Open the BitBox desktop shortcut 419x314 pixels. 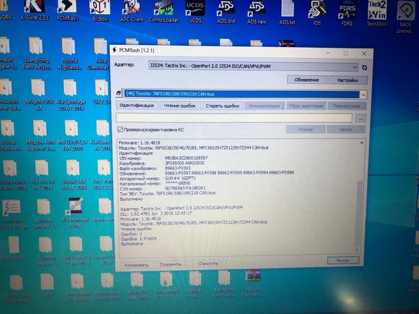100,9
